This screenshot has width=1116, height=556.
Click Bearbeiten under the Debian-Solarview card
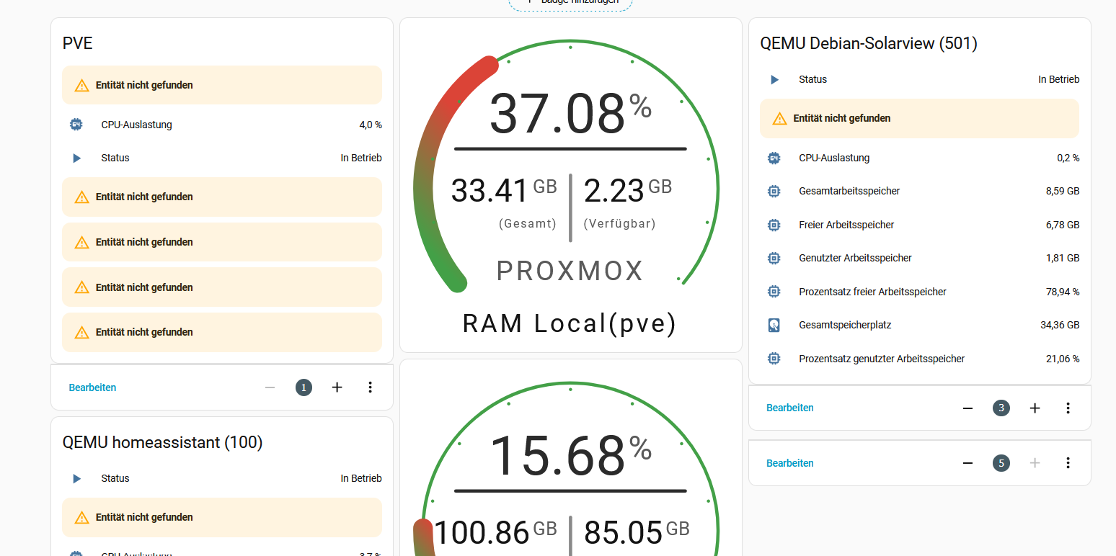[x=789, y=408]
